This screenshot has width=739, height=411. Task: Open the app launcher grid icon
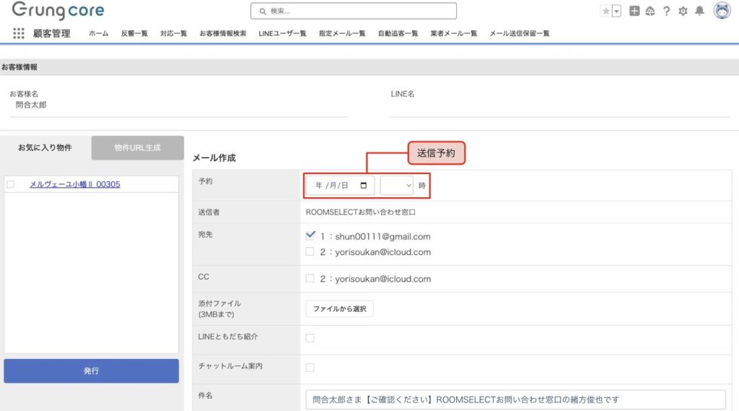pyautogui.click(x=19, y=33)
